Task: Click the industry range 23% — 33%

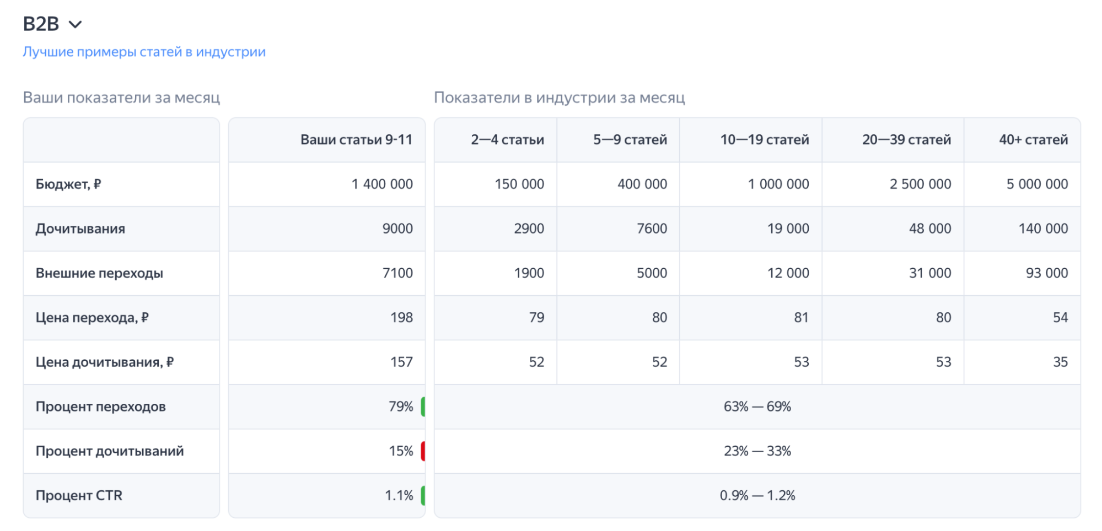Action: 757,451
